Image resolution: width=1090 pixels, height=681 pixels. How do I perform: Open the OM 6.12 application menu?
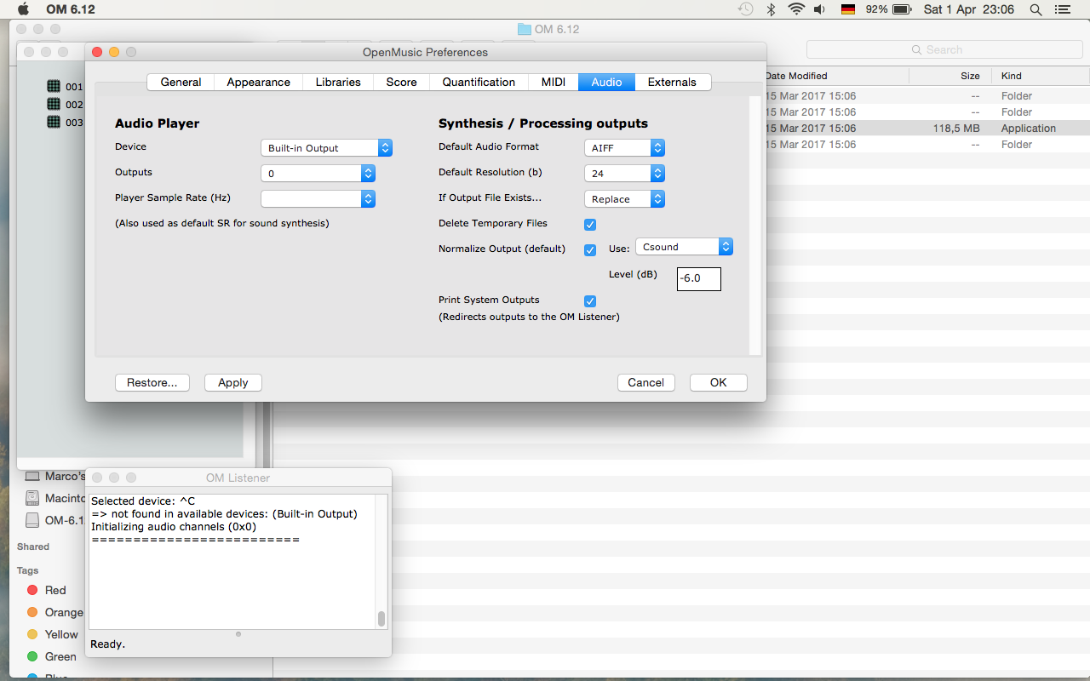[x=70, y=9]
